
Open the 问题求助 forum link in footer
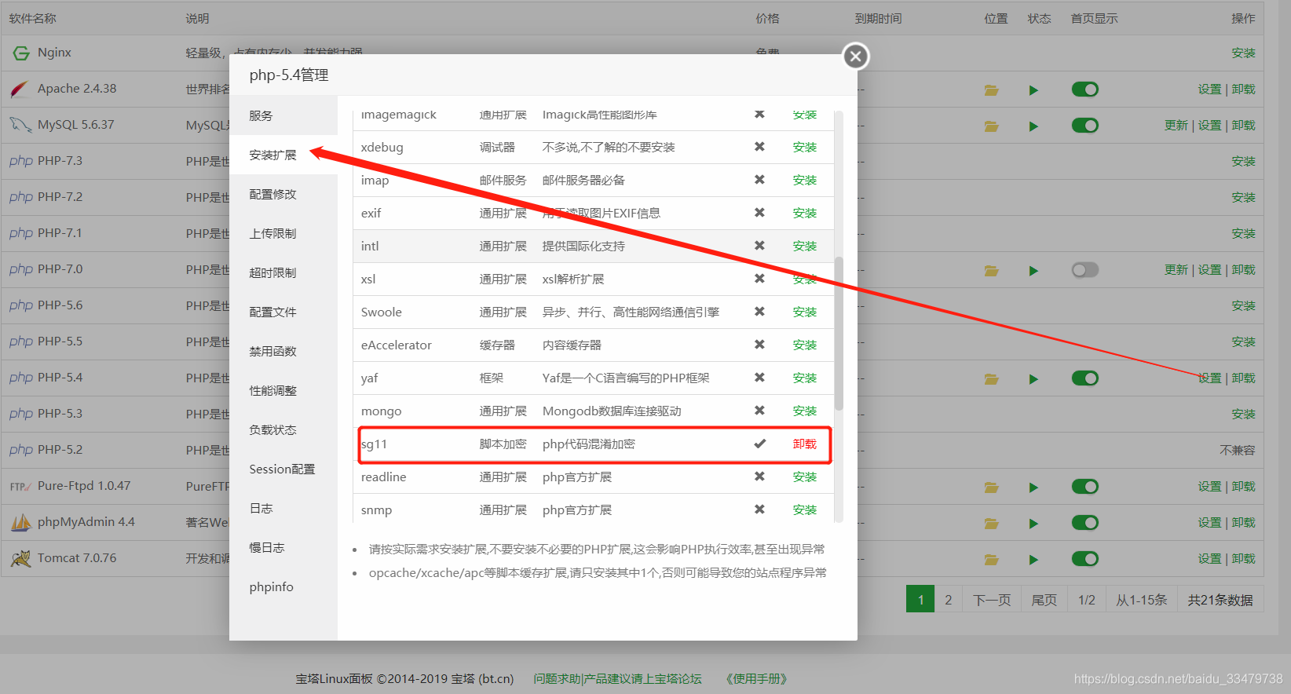pos(617,678)
